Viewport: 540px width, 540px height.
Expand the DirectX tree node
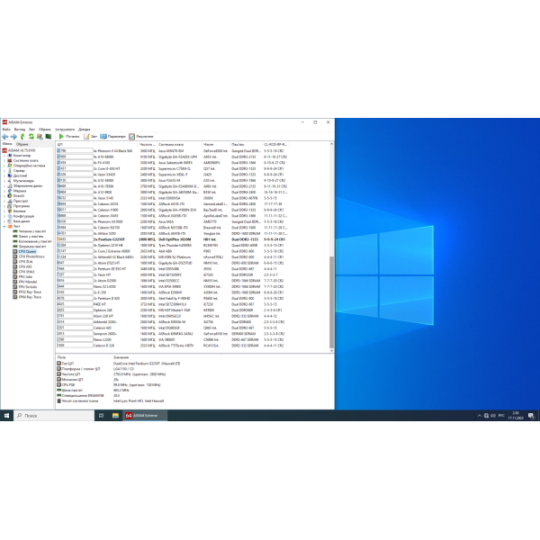click(4, 196)
